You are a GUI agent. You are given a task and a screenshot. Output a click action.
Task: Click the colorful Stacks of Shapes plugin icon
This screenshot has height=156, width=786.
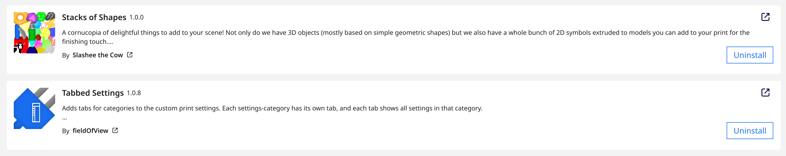pos(34,33)
